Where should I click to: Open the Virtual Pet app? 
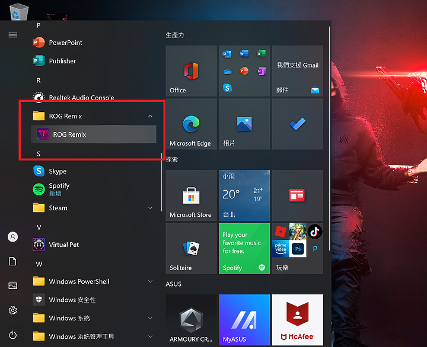94,245
